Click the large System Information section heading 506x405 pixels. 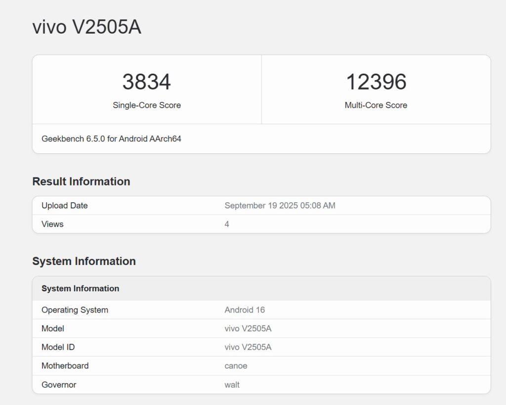click(84, 261)
